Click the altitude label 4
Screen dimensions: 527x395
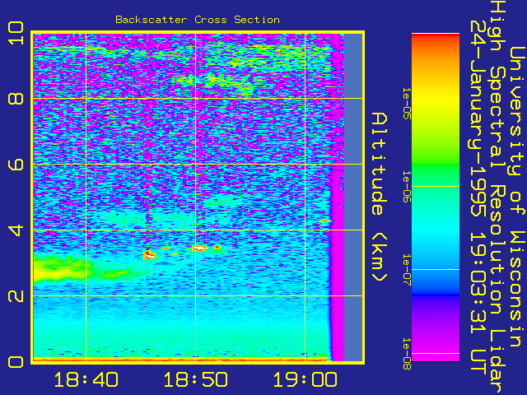tap(16, 230)
